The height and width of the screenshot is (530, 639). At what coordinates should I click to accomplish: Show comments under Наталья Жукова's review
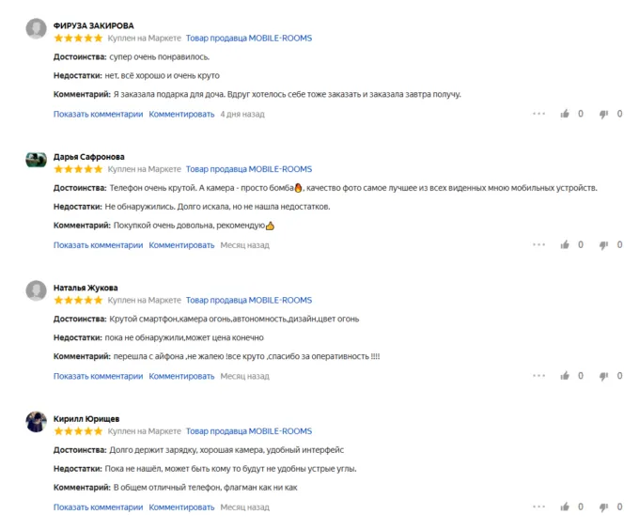[98, 376]
